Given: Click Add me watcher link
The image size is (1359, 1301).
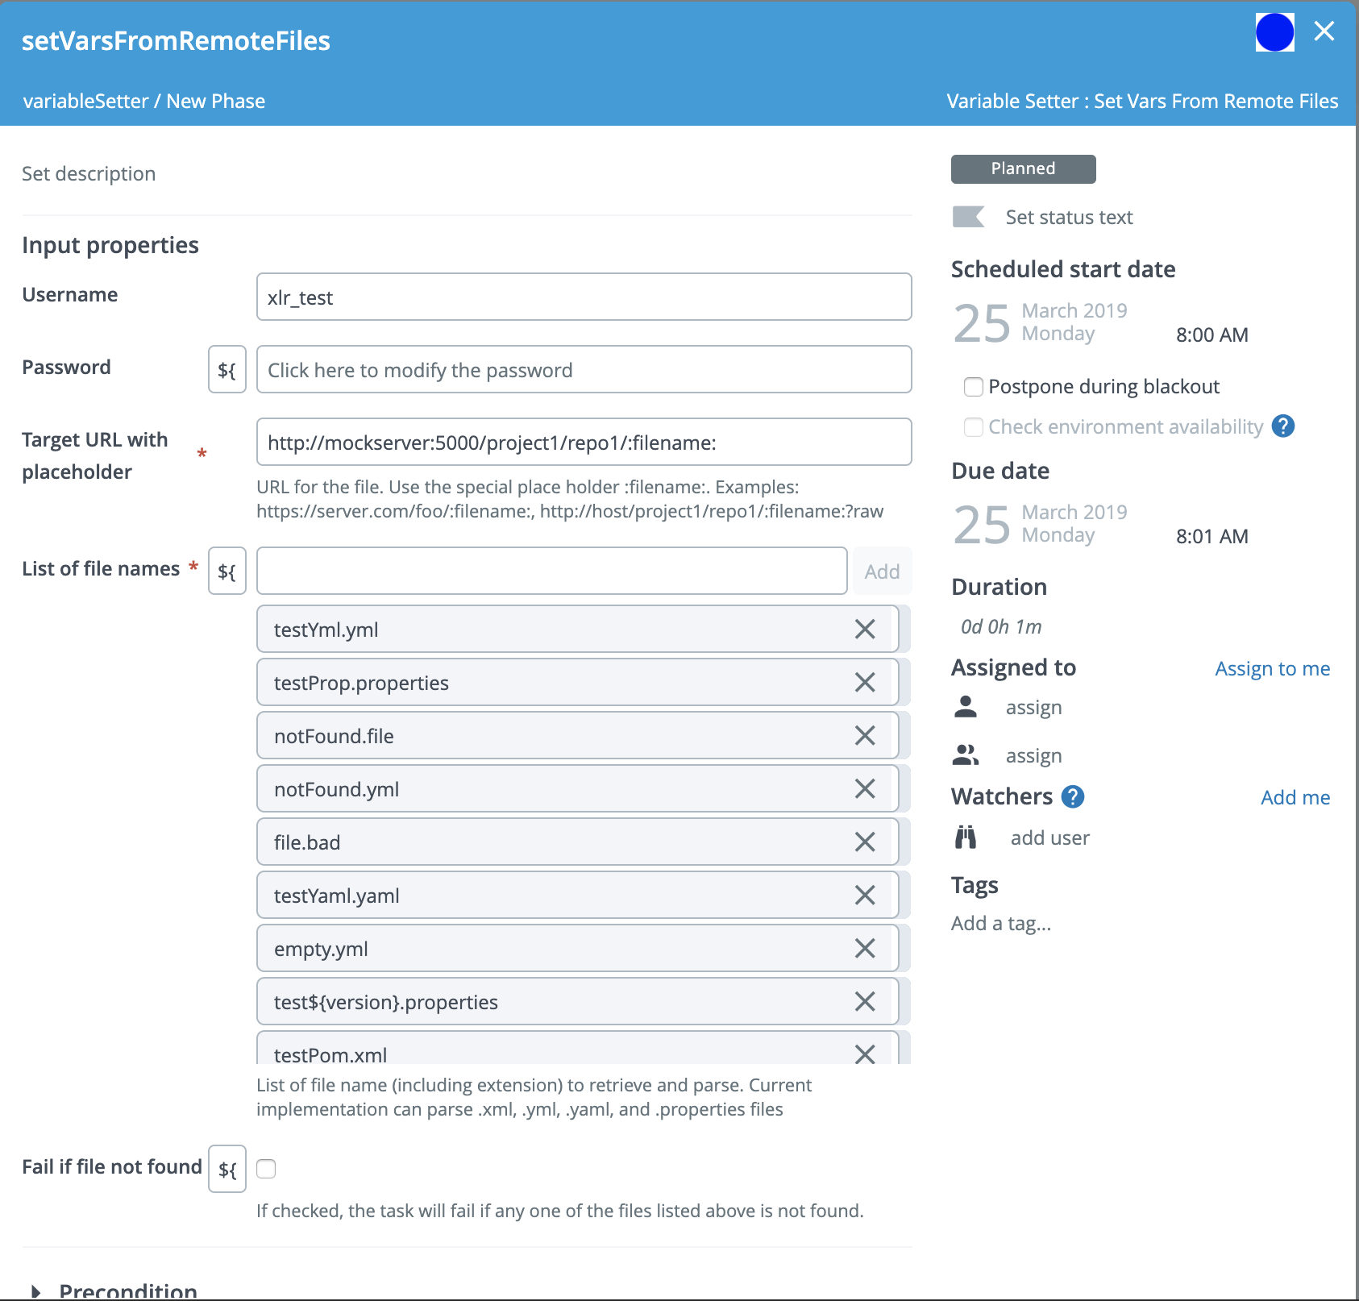Looking at the screenshot, I should pyautogui.click(x=1295, y=798).
